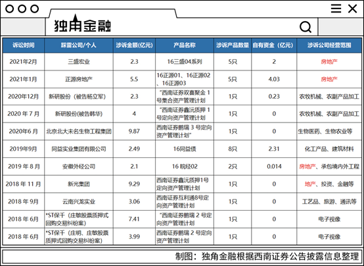Select the 北京北大未名生物工程集团 cell
The image size is (364, 266).
tap(79, 131)
